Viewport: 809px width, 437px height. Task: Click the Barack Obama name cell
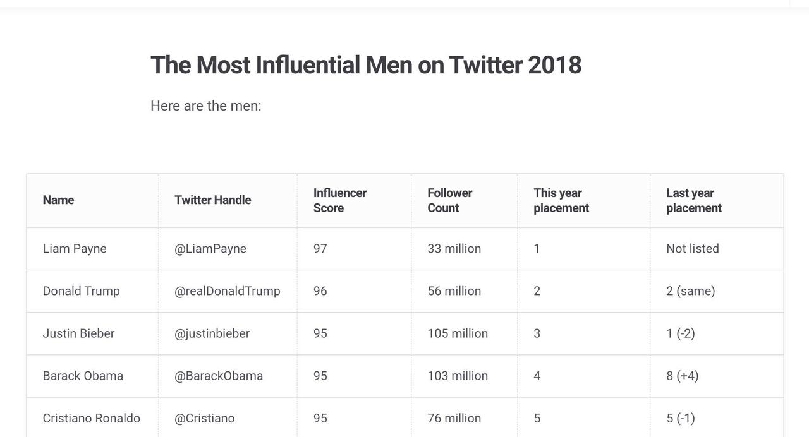pos(83,376)
